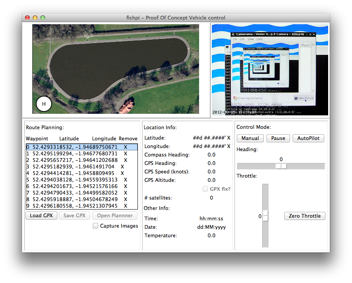Remove waypoint 5 with its X
This screenshot has height=283, width=352.
tap(126, 180)
